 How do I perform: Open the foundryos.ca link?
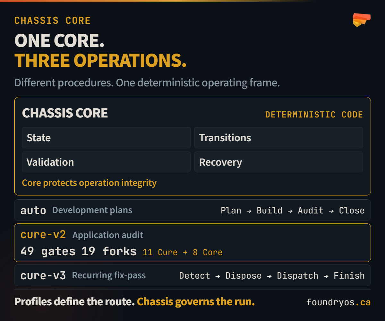click(338, 302)
